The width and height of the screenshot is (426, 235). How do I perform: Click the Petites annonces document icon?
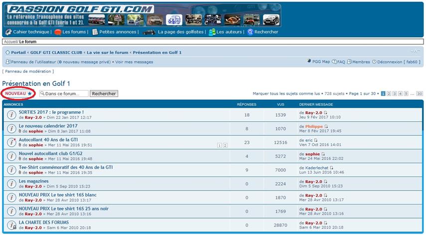[95, 32]
